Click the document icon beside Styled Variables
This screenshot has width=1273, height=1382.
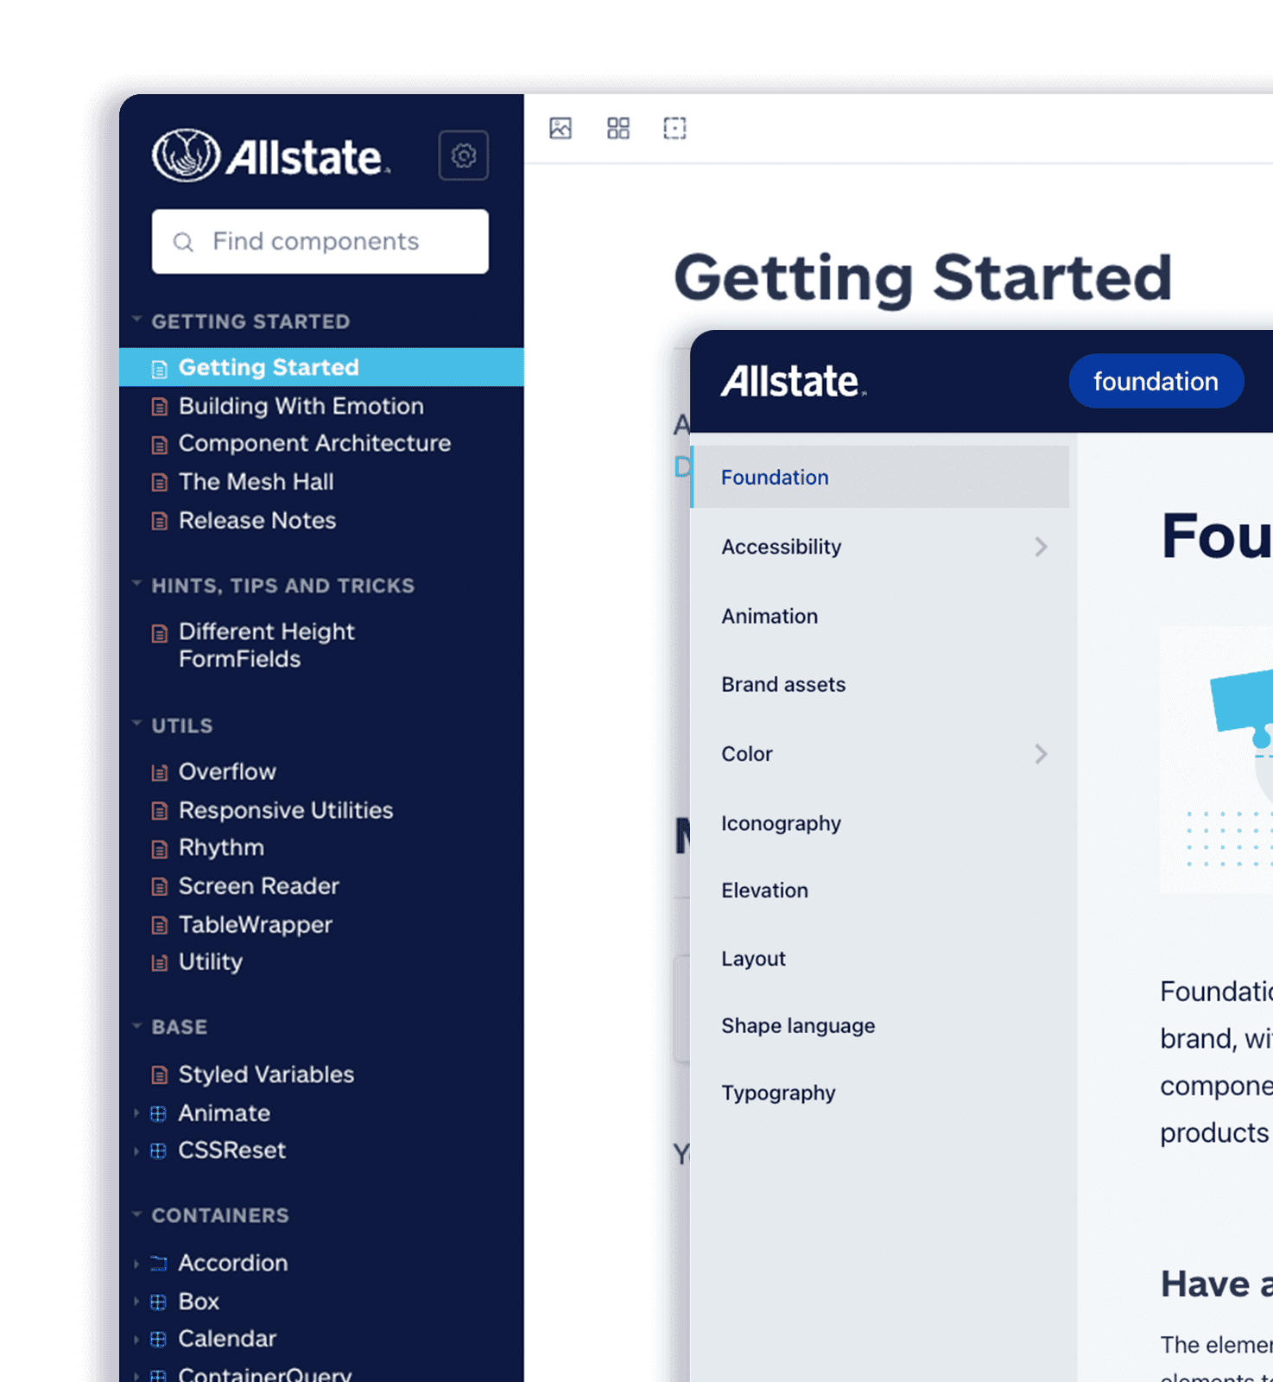159,1075
